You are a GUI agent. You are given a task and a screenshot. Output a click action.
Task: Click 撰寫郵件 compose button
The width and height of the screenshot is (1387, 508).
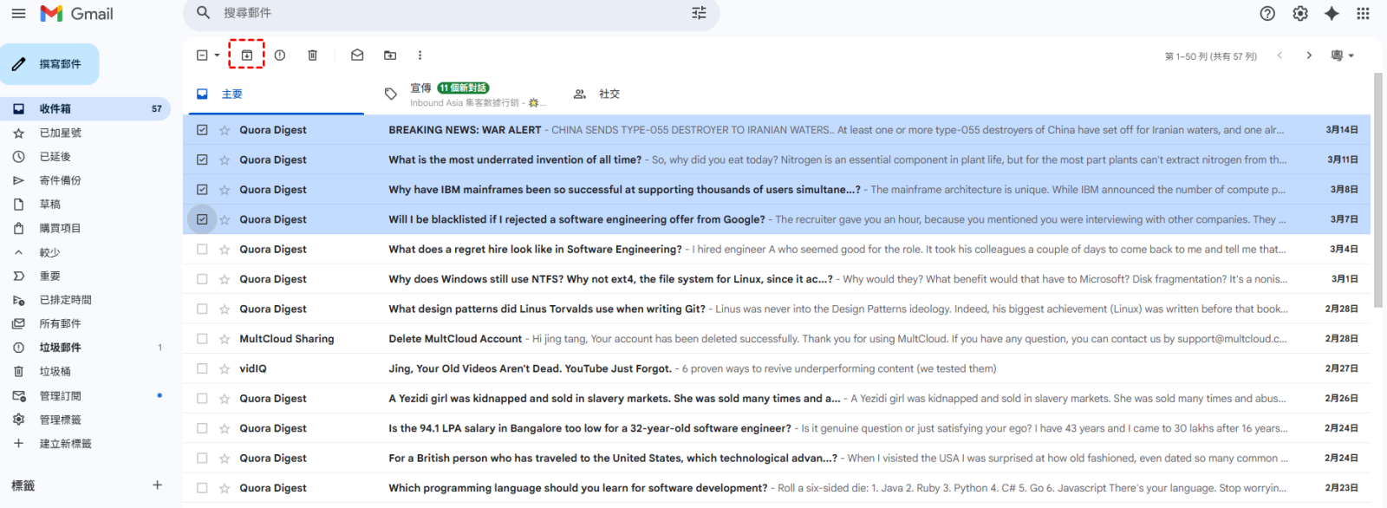pos(49,64)
